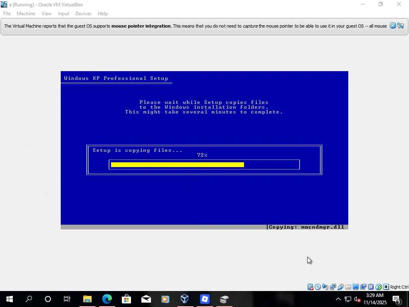Click the VirtualBox title bar app icon
The width and height of the screenshot is (409, 307).
click(x=4, y=4)
